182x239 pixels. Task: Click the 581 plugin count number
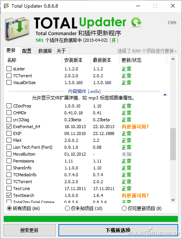point(39,40)
